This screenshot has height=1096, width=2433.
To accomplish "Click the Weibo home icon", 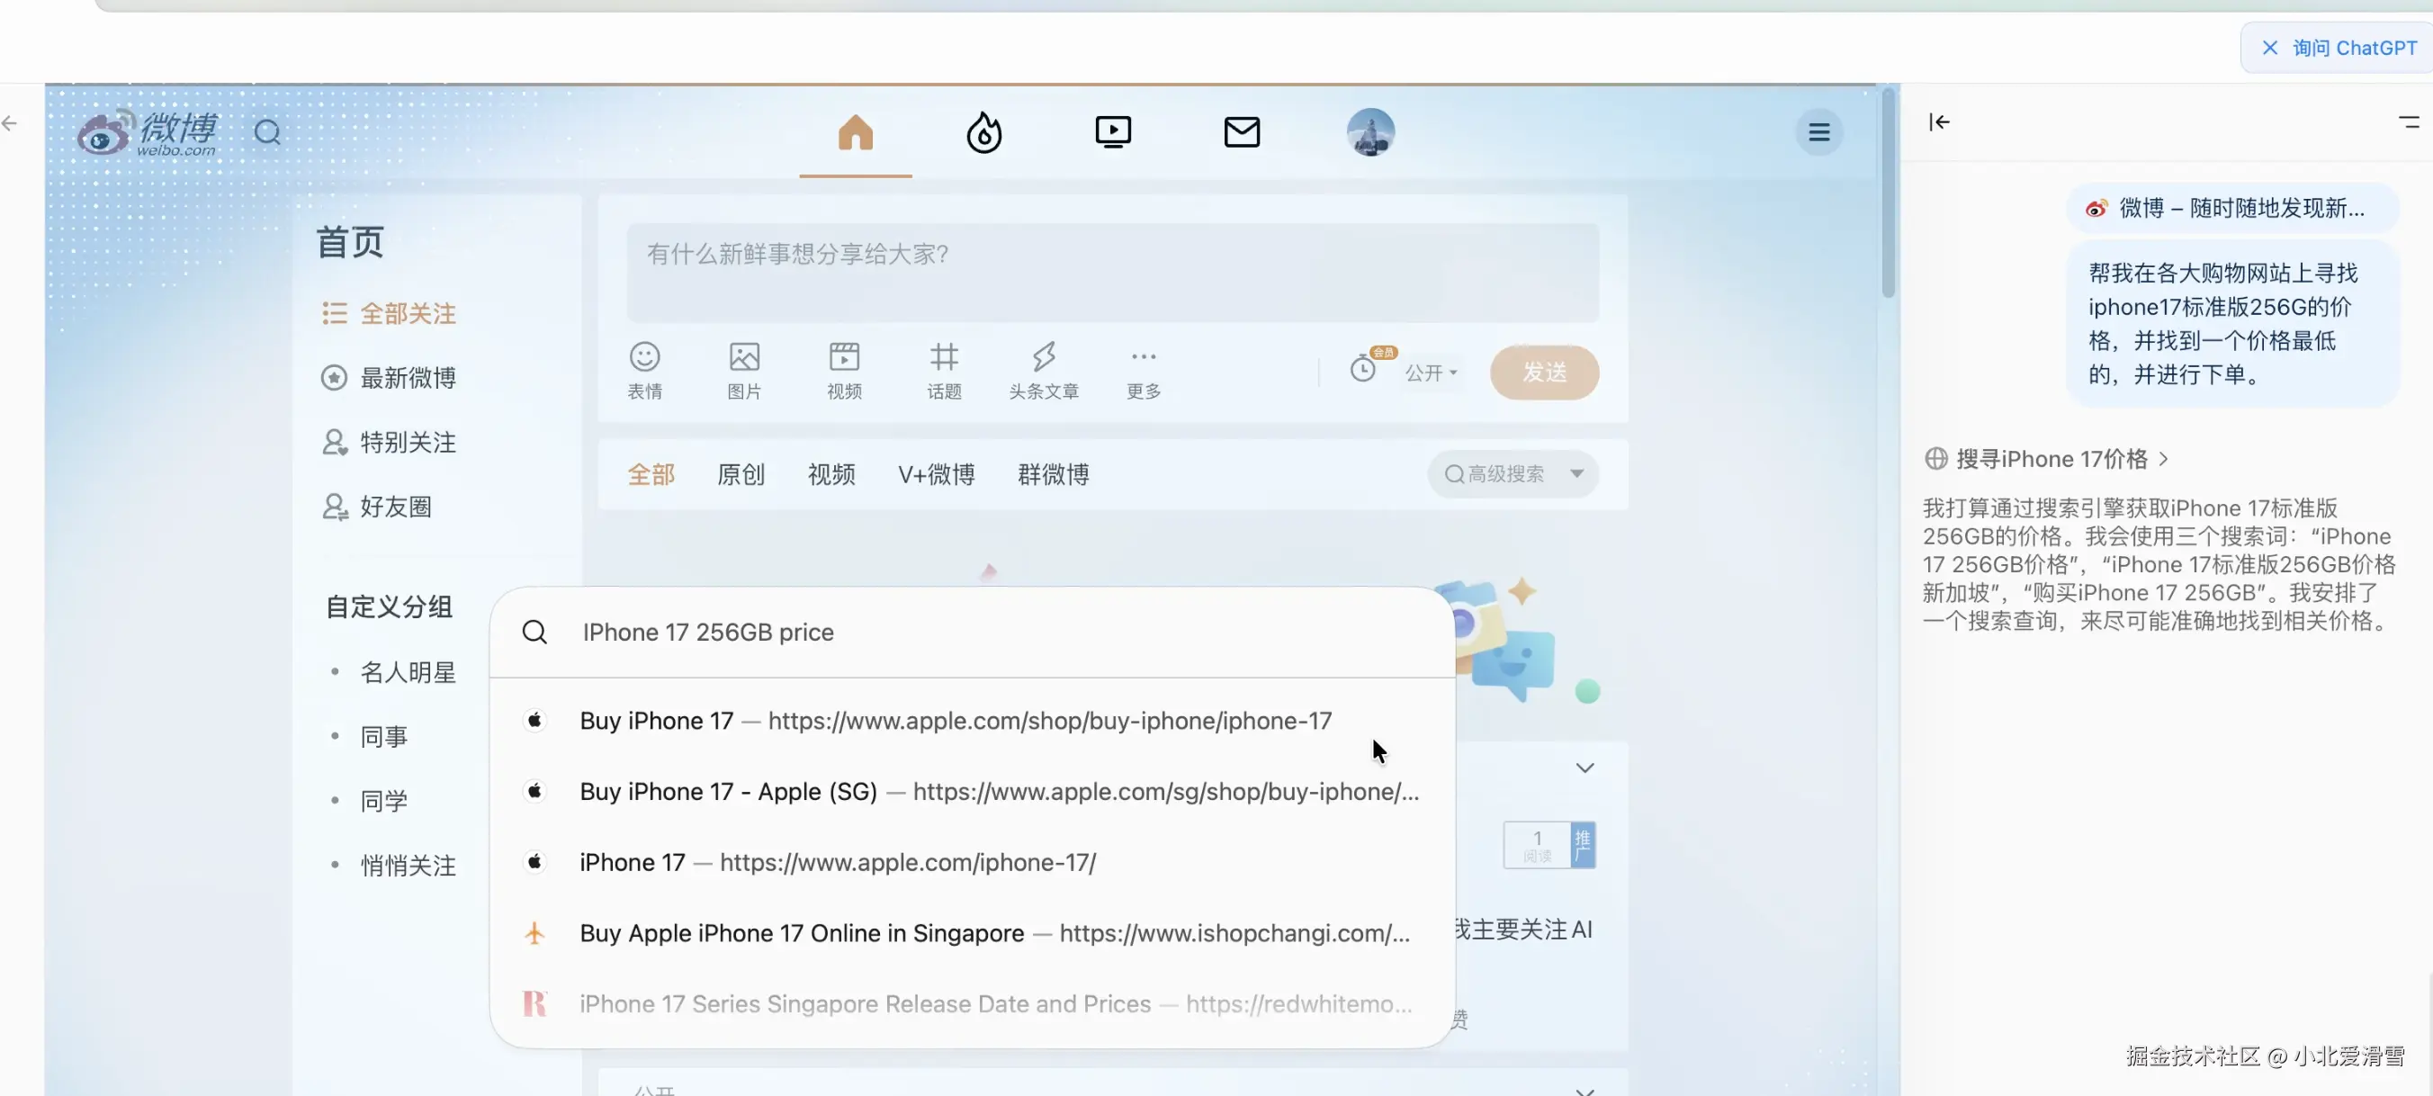I will click(855, 132).
